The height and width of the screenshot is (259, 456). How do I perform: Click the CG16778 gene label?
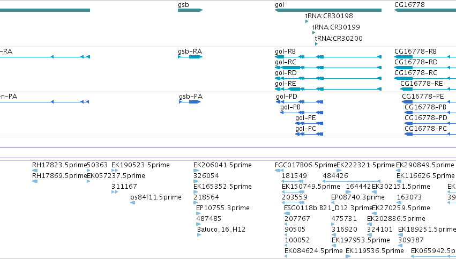click(x=409, y=5)
